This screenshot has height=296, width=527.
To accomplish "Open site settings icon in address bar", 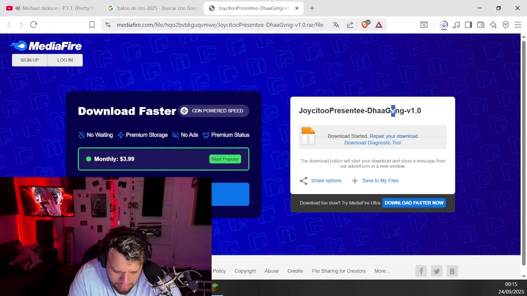I will click(x=108, y=25).
